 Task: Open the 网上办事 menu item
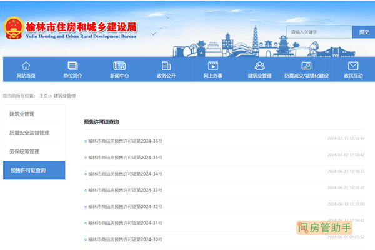213,76
